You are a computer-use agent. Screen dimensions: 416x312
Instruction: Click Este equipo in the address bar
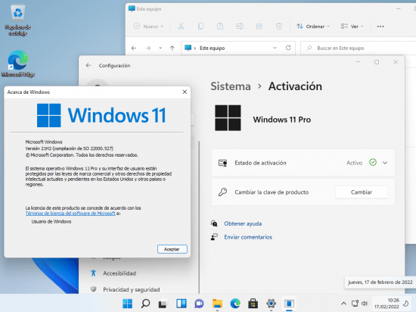tap(212, 48)
